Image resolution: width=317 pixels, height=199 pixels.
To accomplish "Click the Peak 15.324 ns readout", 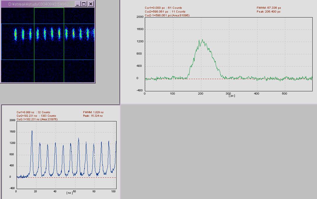I will pos(93,116).
